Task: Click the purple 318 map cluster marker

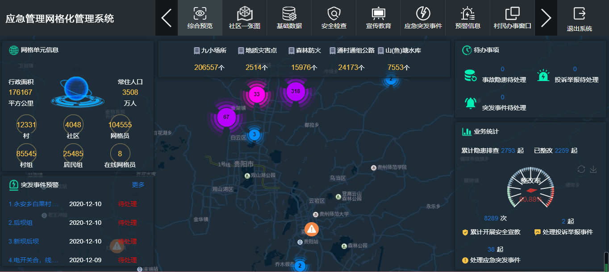Action: point(295,91)
